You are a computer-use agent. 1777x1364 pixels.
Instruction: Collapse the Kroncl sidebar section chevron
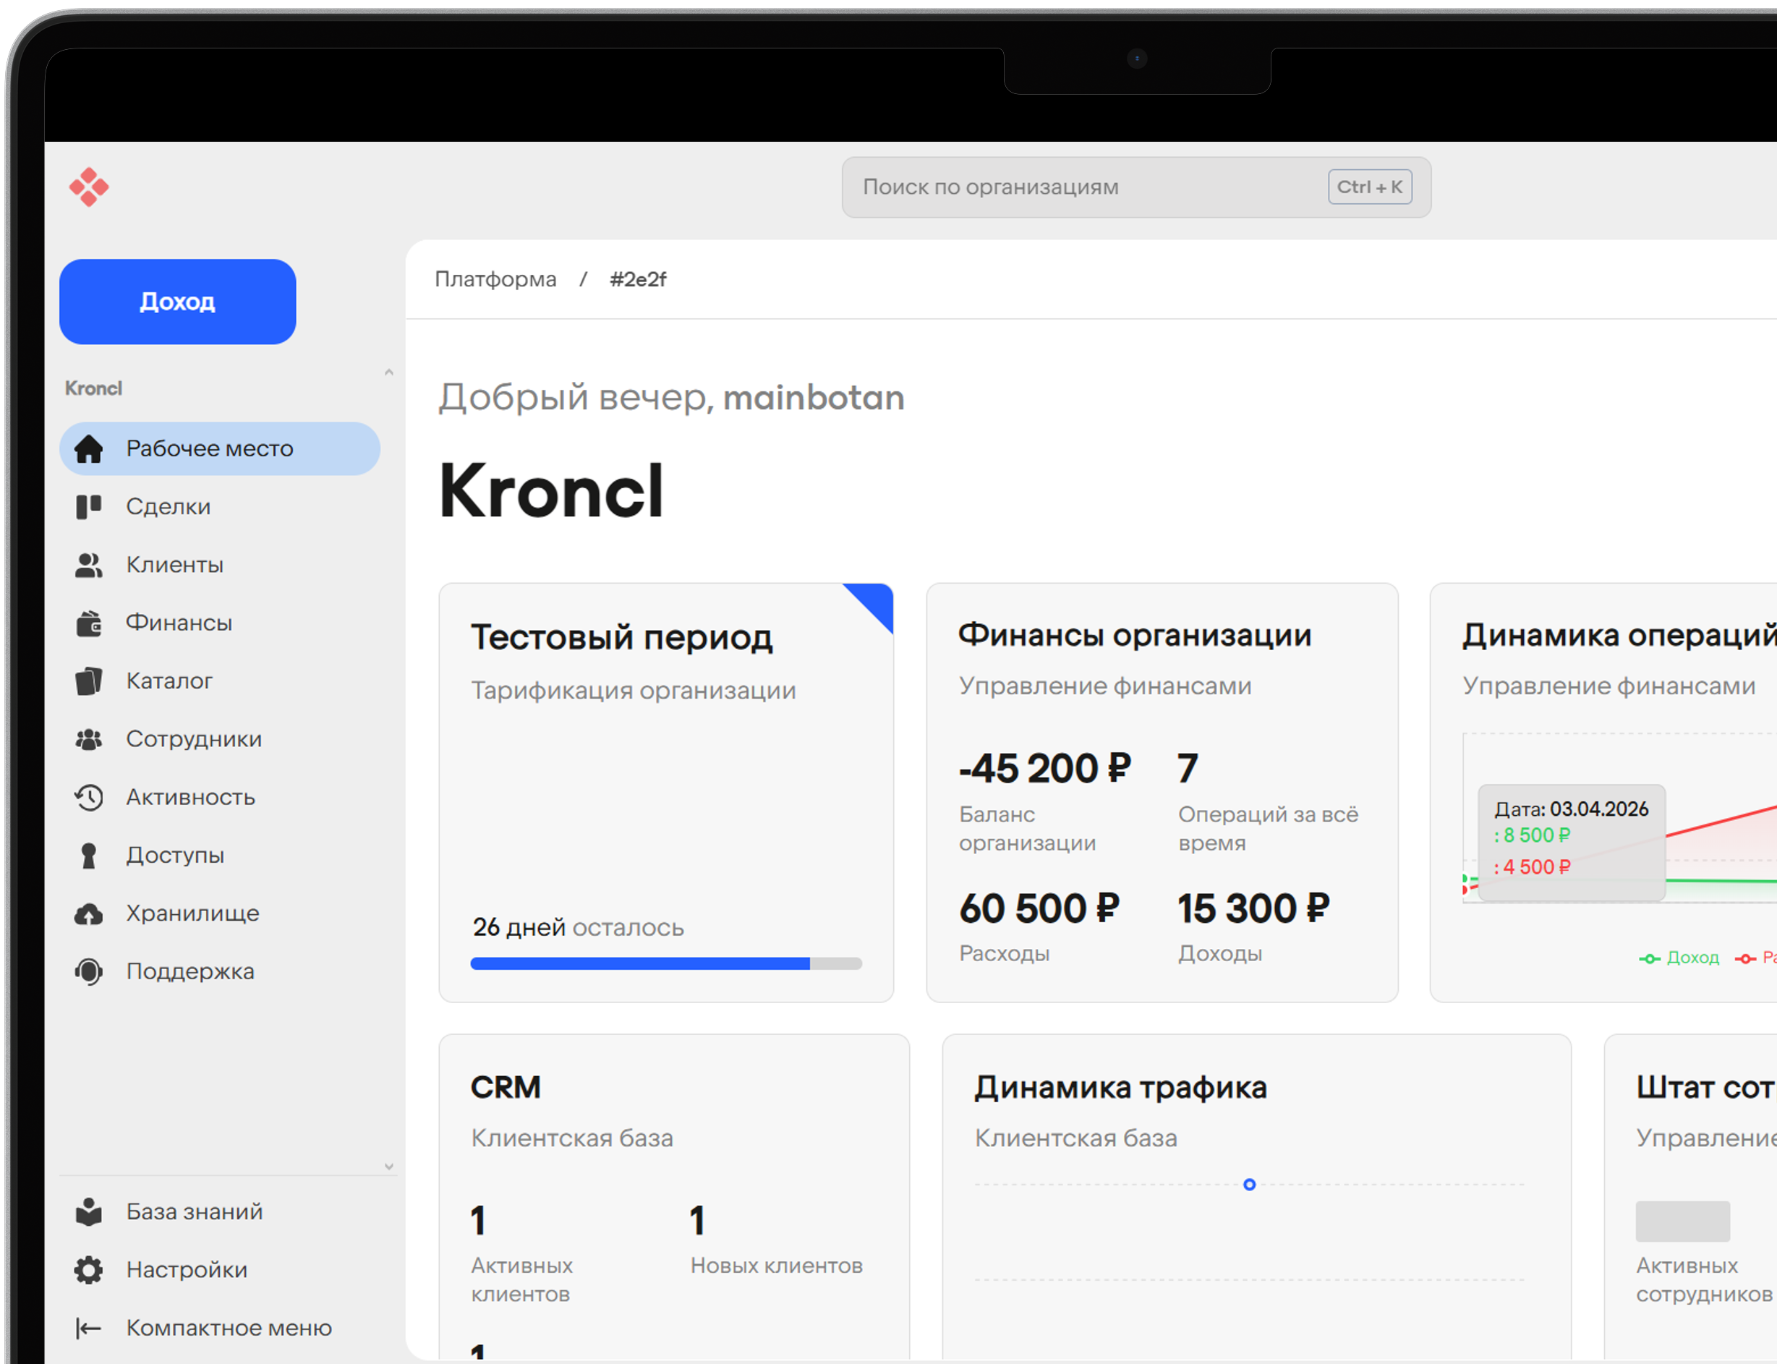[x=389, y=372]
